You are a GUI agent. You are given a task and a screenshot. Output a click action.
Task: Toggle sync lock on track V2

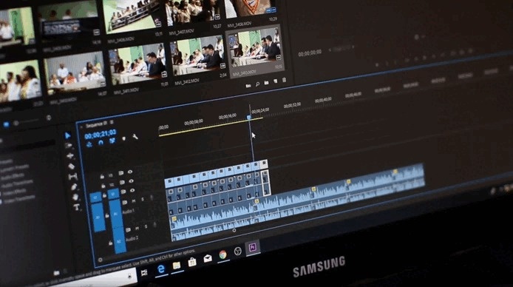click(x=123, y=182)
